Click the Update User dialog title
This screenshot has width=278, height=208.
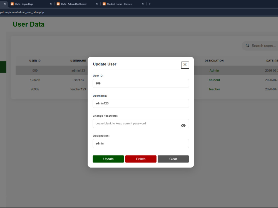pyautogui.click(x=105, y=64)
